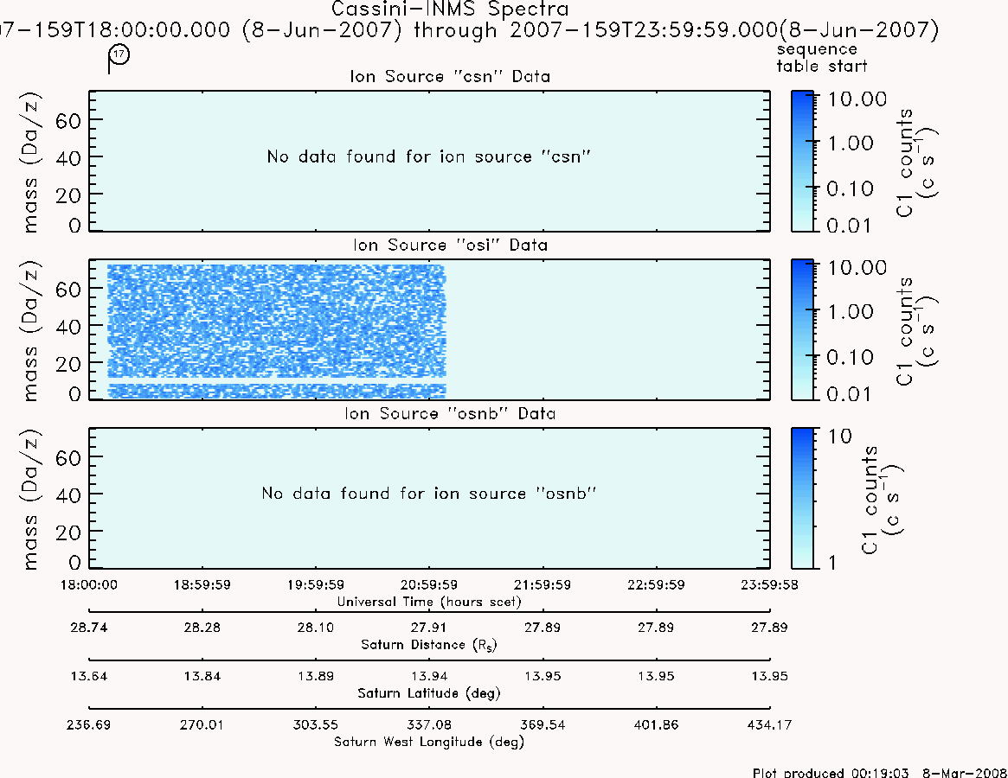Click time label 18:00:00
1008x778 pixels.
click(89, 584)
